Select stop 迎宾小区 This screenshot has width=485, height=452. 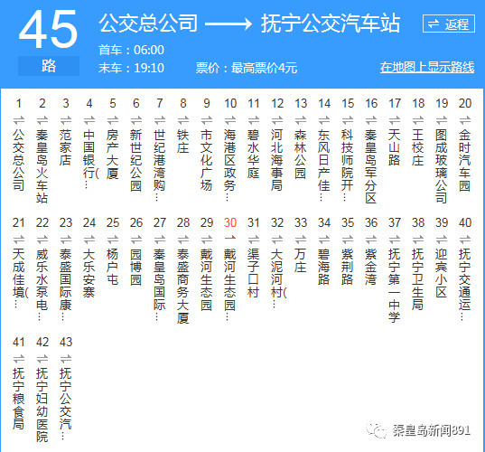(442, 273)
